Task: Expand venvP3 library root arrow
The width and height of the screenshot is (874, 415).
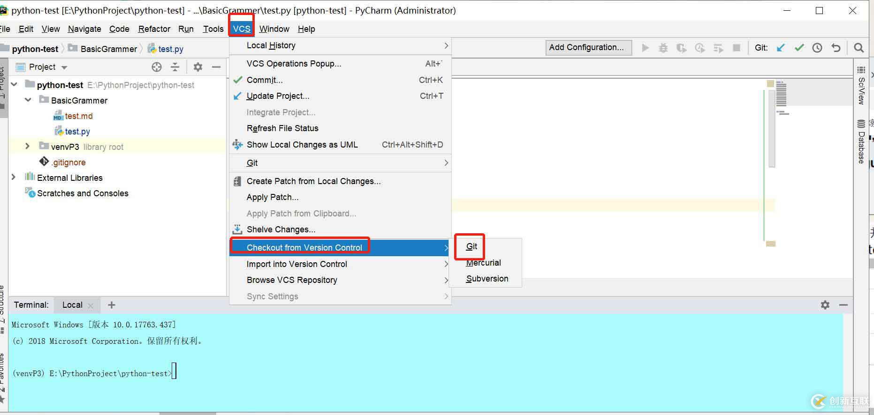Action: [27, 147]
